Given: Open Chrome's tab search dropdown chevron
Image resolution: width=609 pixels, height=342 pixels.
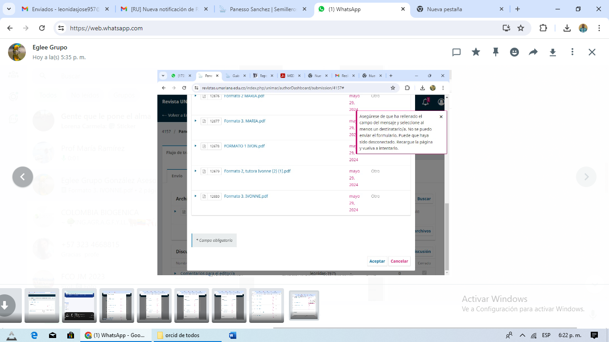Looking at the screenshot, I should click(9, 9).
